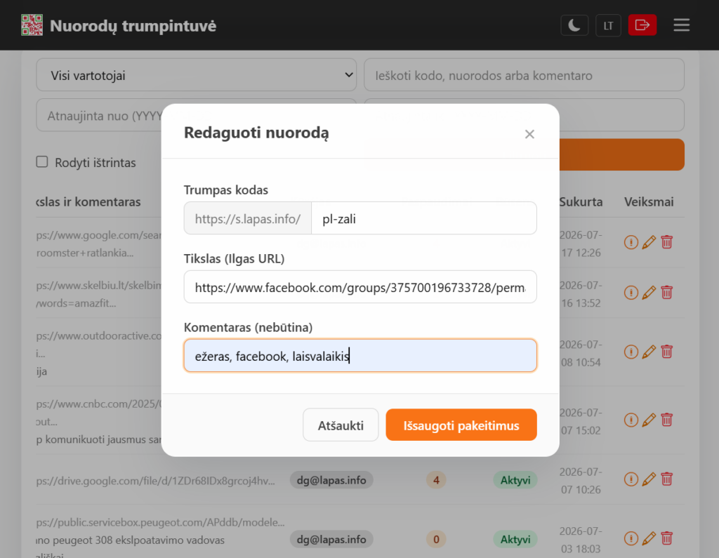Click the Trumpas kodas input pl-zali
The height and width of the screenshot is (558, 719).
tap(423, 218)
